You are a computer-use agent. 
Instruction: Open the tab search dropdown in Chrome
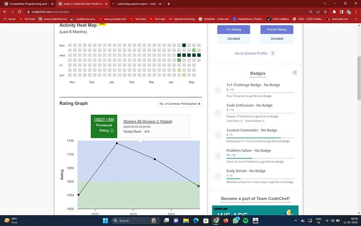point(324,4)
